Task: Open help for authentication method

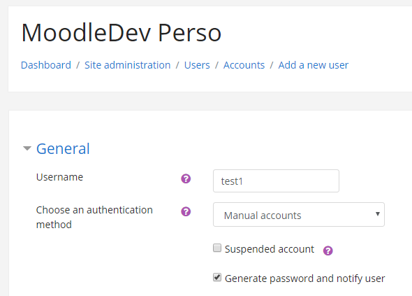Action: (186, 211)
